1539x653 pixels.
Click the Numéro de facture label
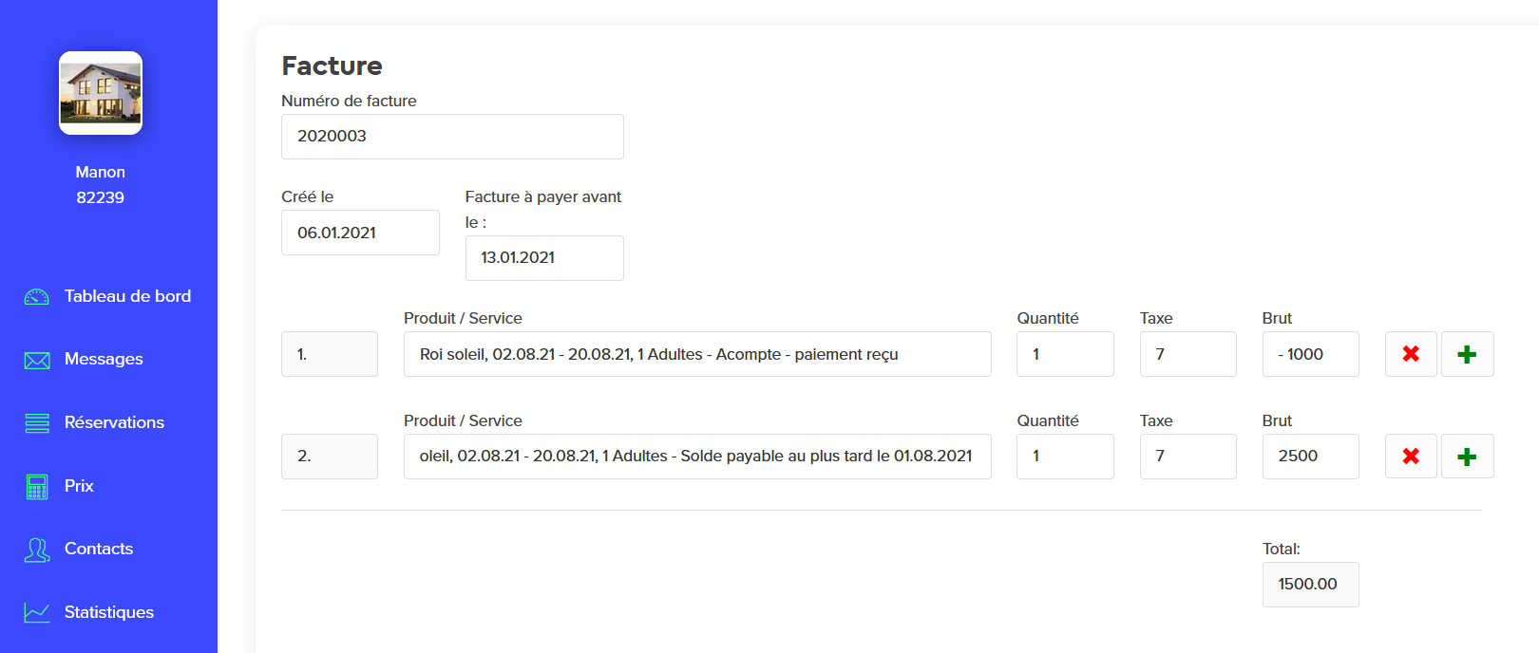(x=349, y=101)
